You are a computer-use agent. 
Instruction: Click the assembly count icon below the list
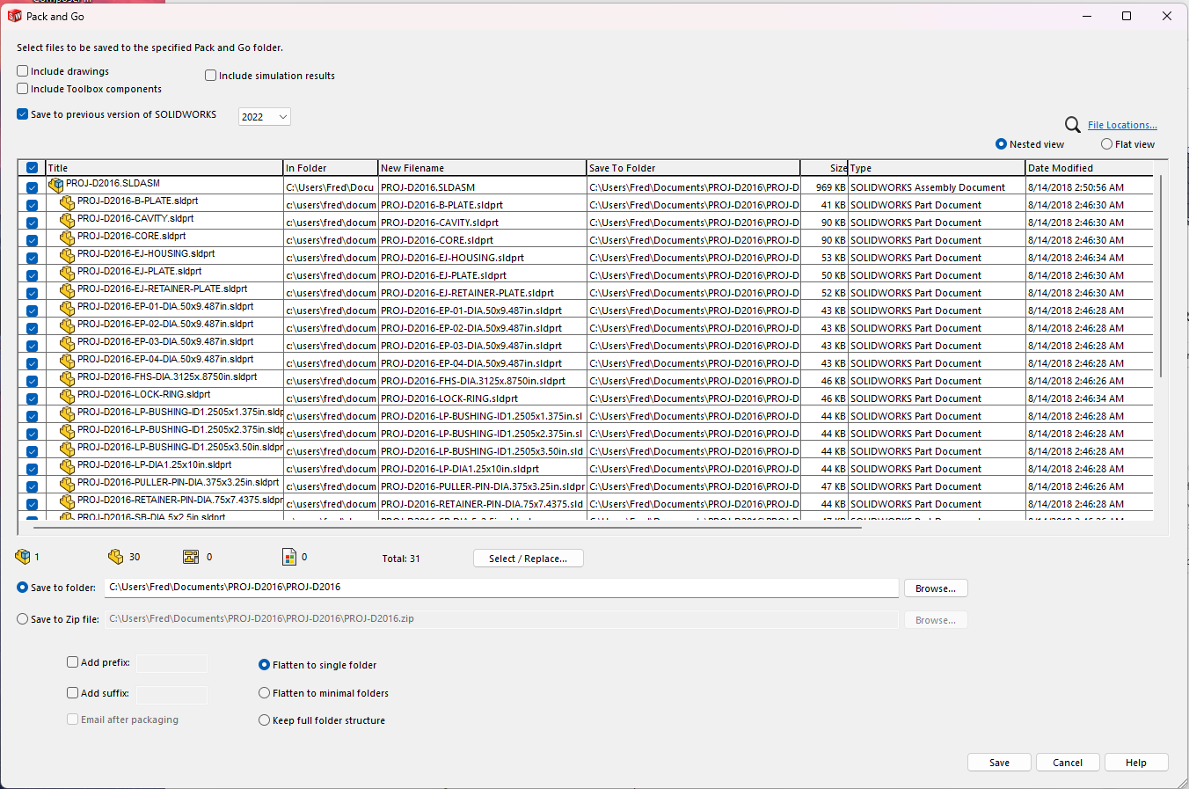pyautogui.click(x=23, y=557)
